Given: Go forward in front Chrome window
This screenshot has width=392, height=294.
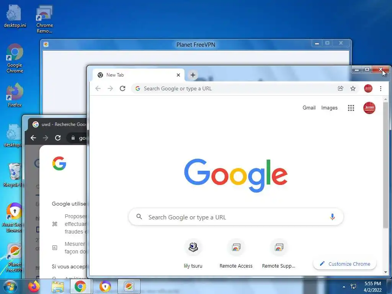Looking at the screenshot, I should click(110, 88).
